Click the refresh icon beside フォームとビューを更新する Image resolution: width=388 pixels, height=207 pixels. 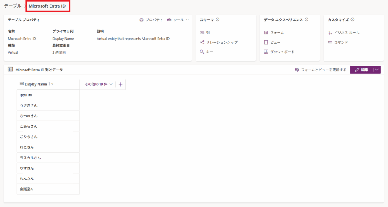(297, 70)
